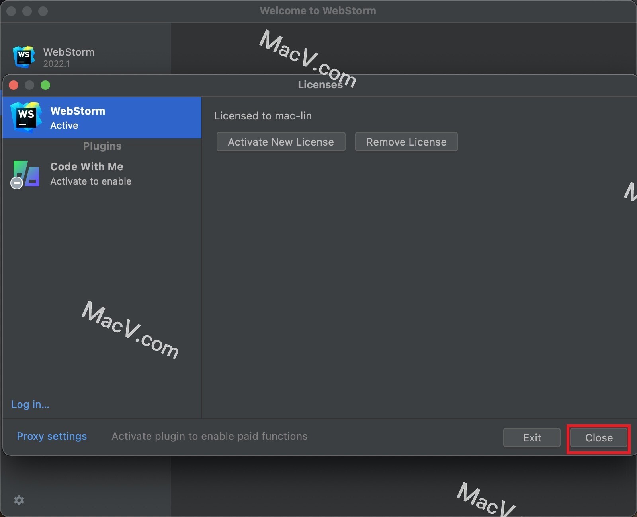Click the Plugins section header
Image resolution: width=637 pixels, height=517 pixels.
(102, 146)
